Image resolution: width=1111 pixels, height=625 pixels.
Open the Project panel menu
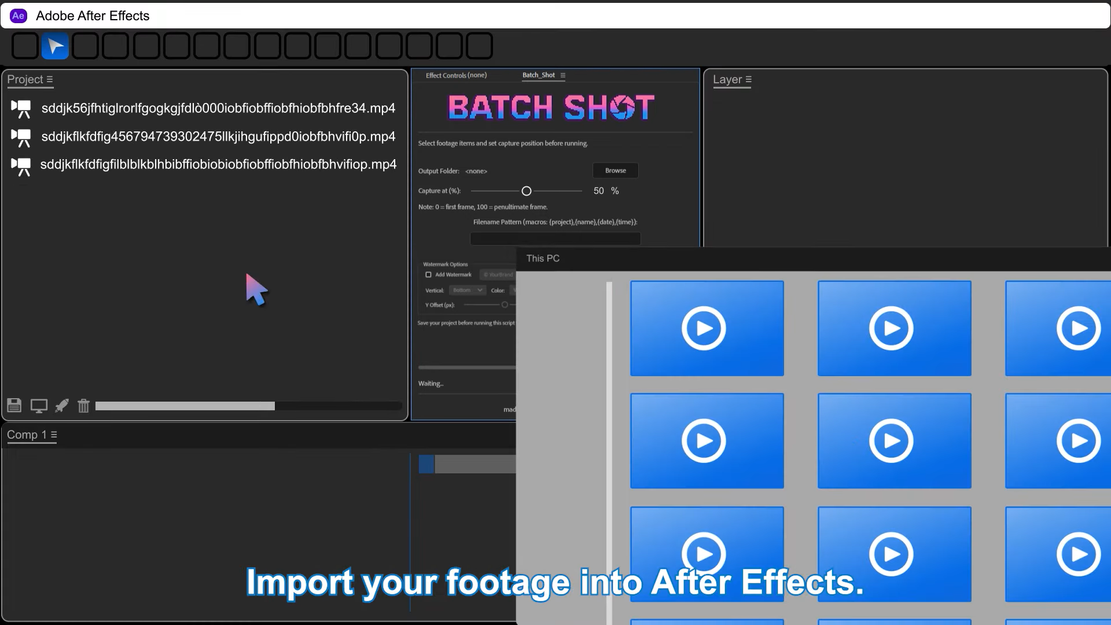(x=50, y=79)
